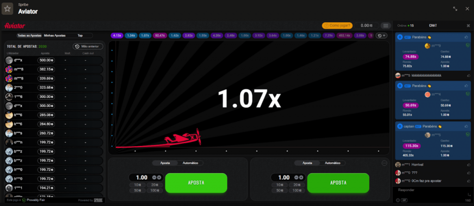Click the Como jogar? help button

click(x=337, y=26)
